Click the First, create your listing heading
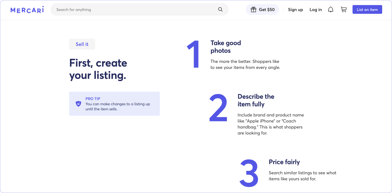The height and width of the screenshot is (193, 392). pyautogui.click(x=98, y=69)
